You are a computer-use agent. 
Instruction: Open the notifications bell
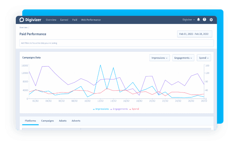click(199, 20)
